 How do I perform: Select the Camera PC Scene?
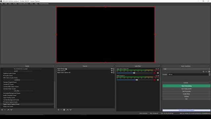point(8,85)
